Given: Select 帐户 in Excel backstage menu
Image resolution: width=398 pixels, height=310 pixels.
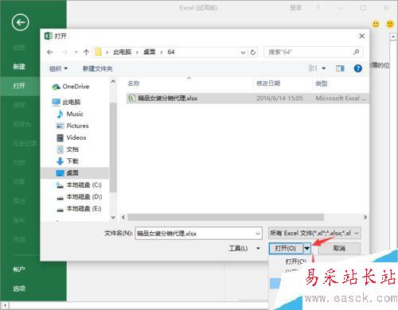Looking at the screenshot, I should click(19, 269).
